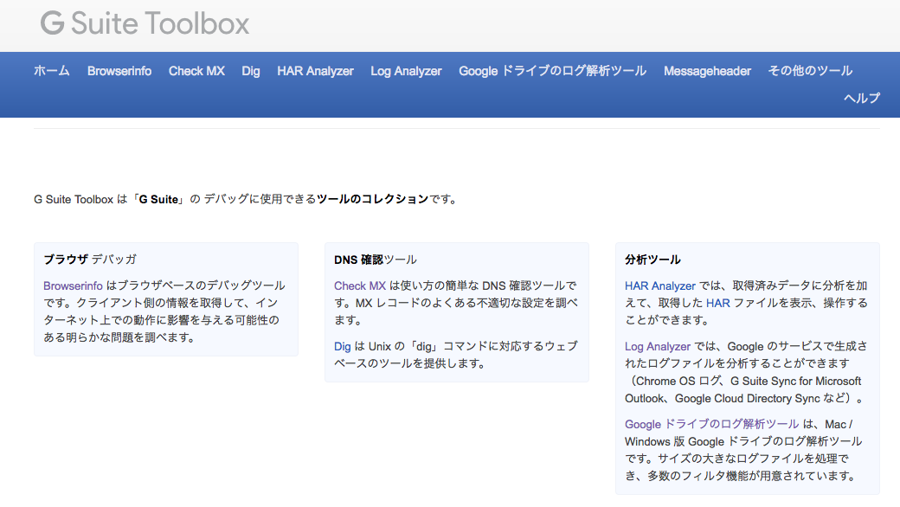The image size is (900, 507).
Task: Open Log Analyzer from the navigation bar
Action: pyautogui.click(x=406, y=71)
